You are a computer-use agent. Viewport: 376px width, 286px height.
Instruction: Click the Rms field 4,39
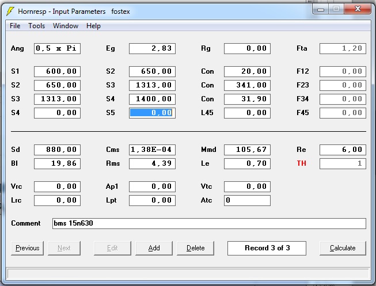pyautogui.click(x=152, y=164)
